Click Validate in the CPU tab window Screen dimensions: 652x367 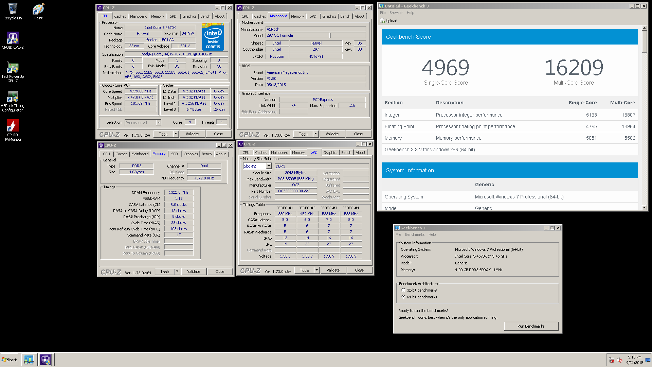click(x=192, y=134)
